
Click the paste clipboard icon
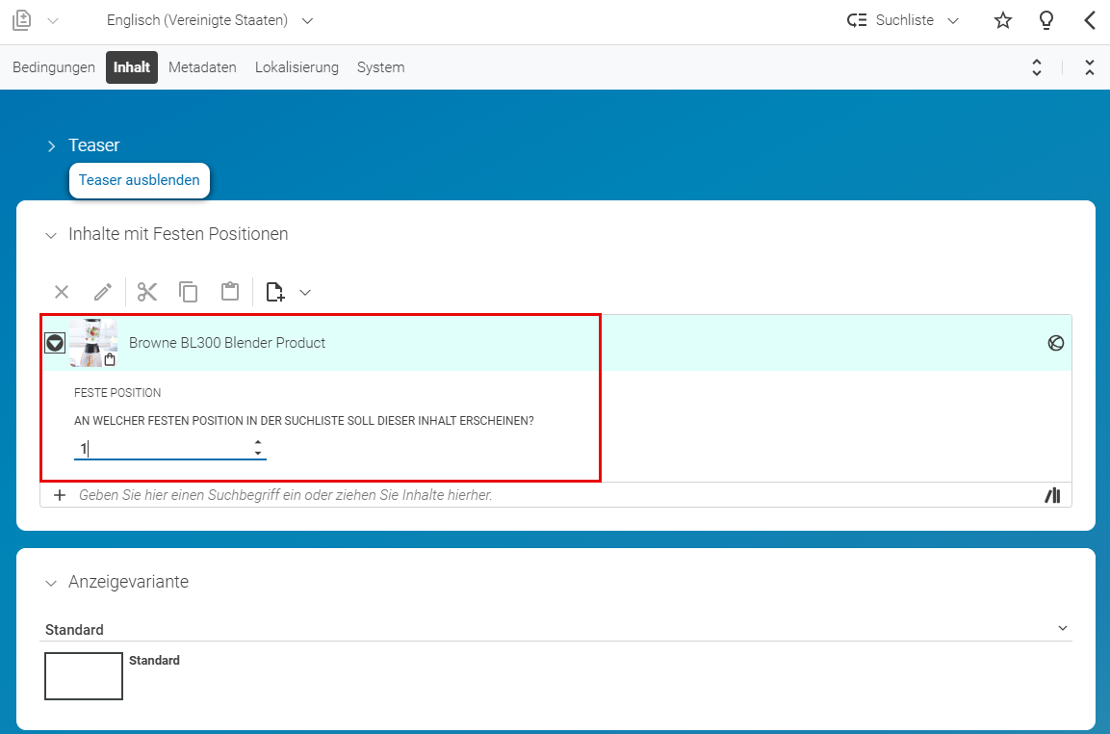[230, 292]
